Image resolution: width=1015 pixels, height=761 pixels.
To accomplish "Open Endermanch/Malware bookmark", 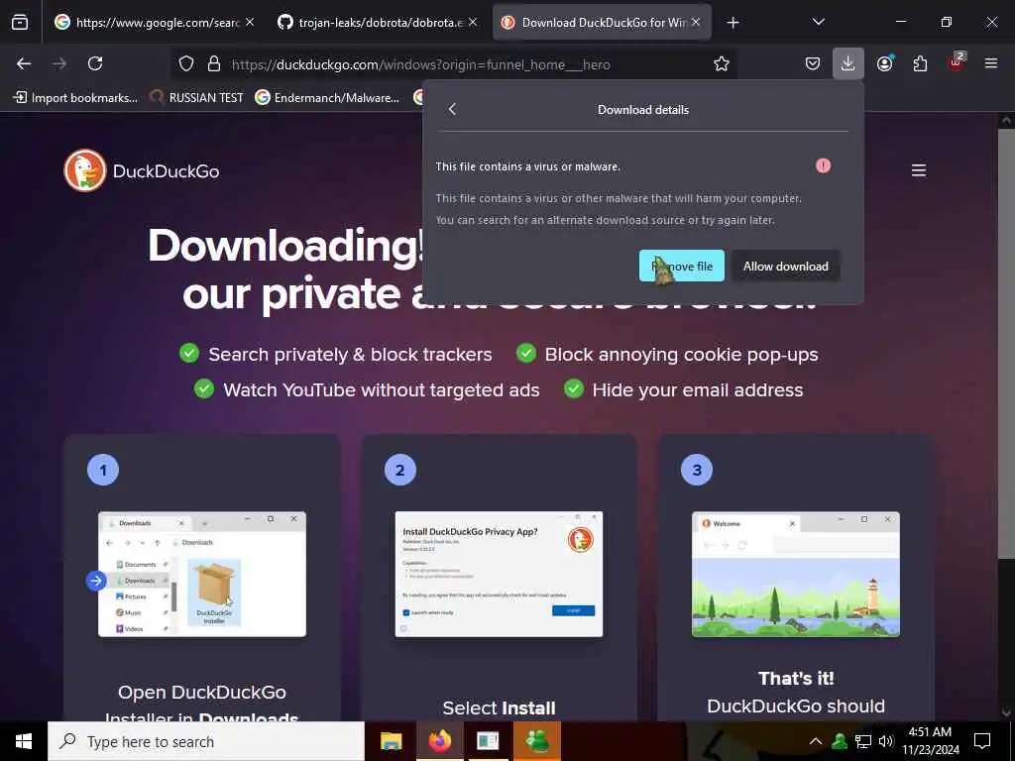I will (x=327, y=98).
